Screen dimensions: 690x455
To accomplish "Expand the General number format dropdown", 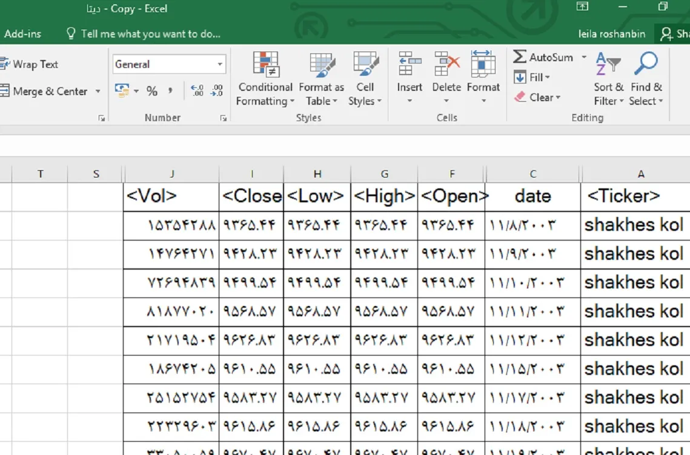I will (220, 64).
